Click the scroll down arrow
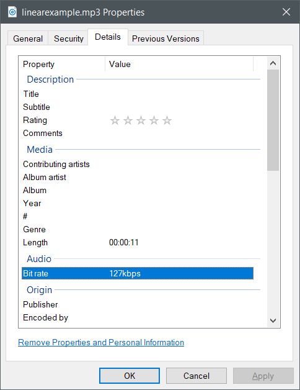This screenshot has width=300, height=390. click(x=273, y=320)
